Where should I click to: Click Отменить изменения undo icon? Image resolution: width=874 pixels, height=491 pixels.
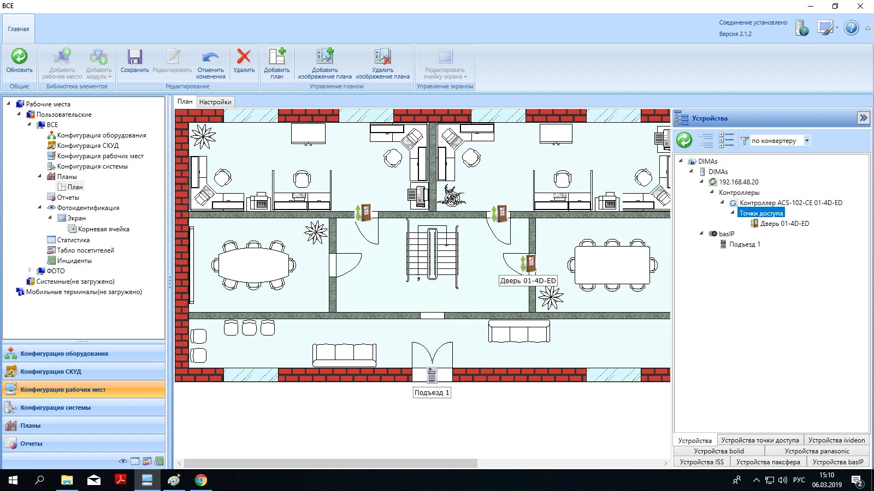[x=210, y=57]
